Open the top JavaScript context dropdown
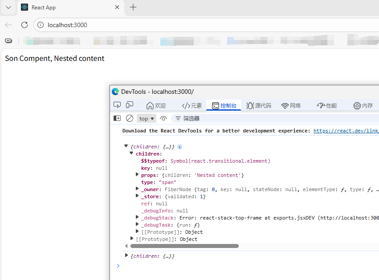The height and width of the screenshot is (280, 379). [x=147, y=118]
